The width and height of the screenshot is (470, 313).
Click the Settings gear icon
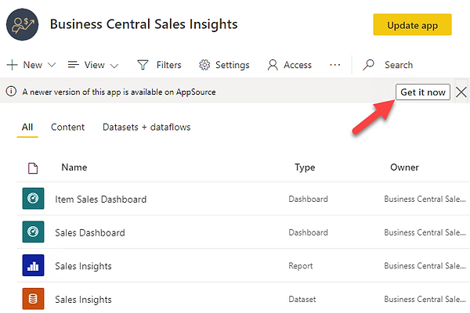pyautogui.click(x=204, y=65)
